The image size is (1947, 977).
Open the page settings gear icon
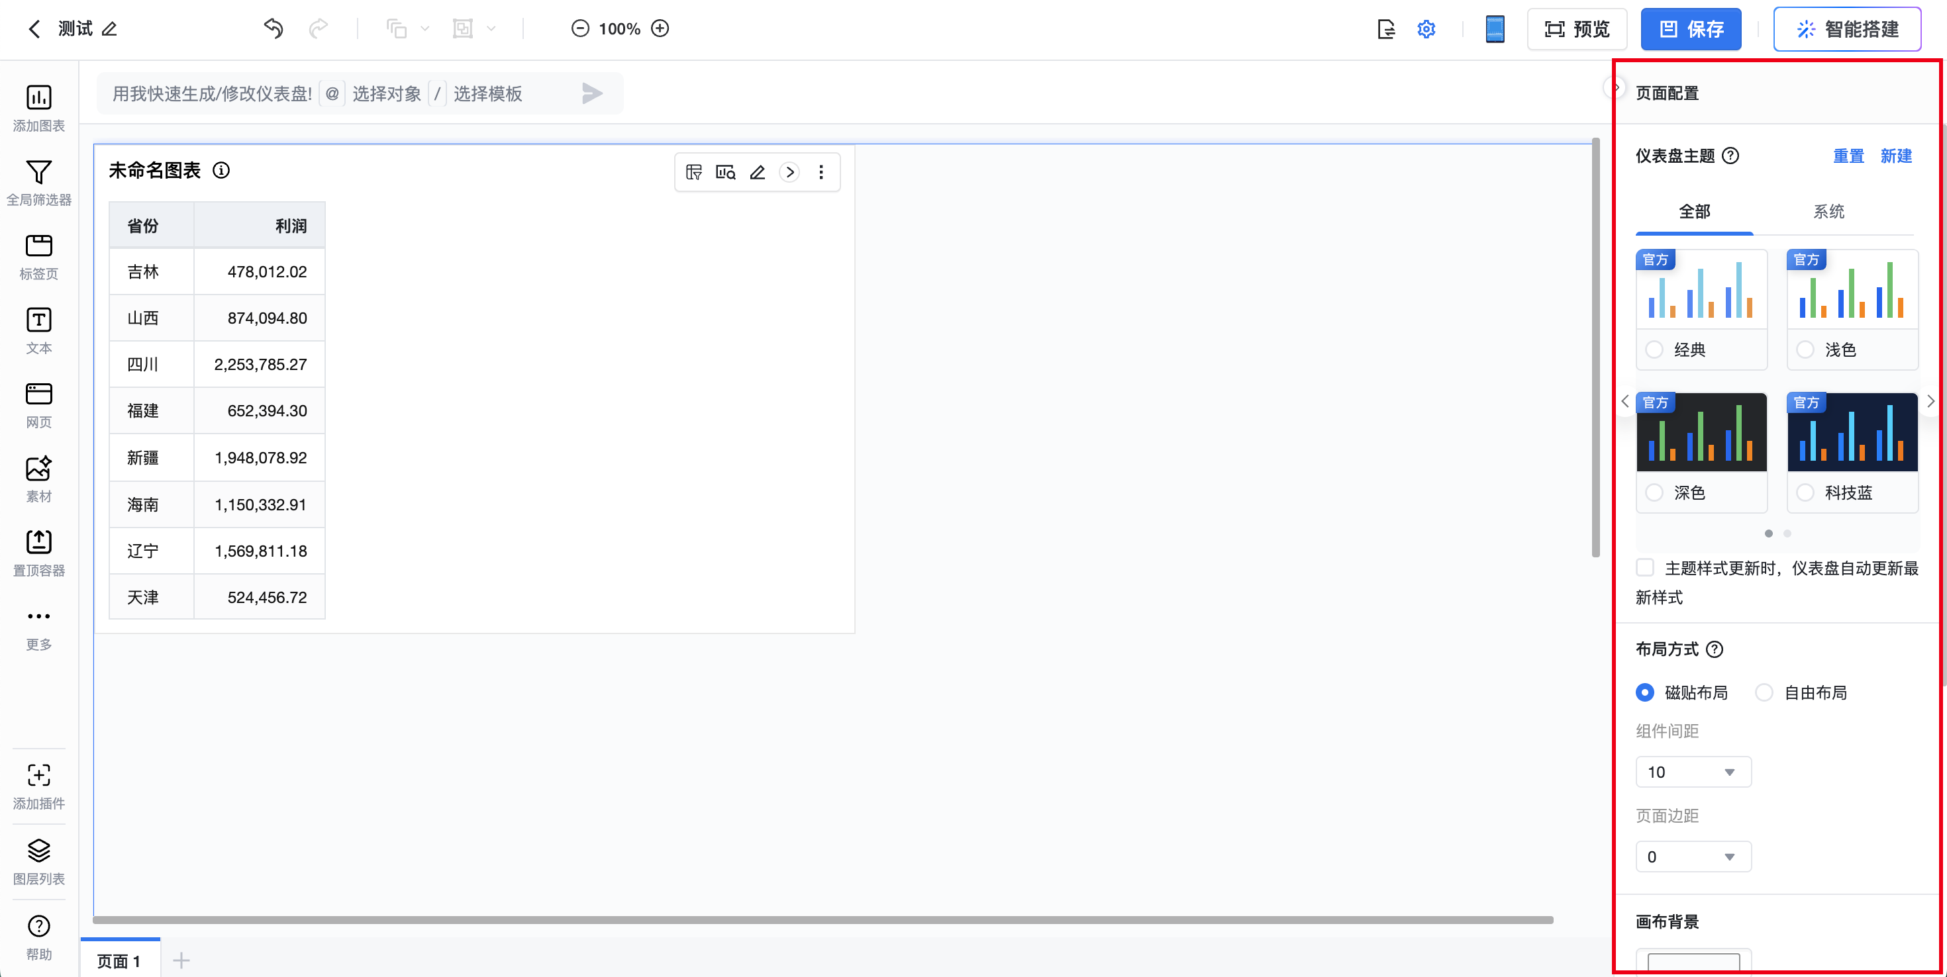1425,28
